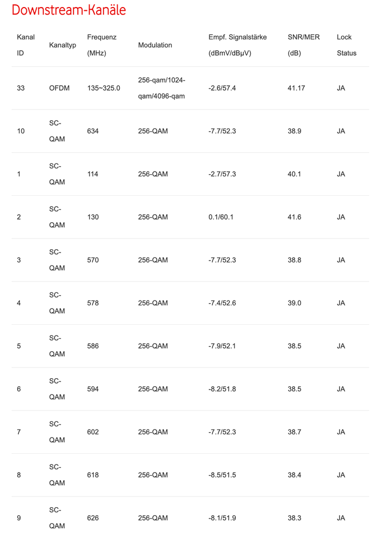Click the Downstream-Kanäle heading
Screen dimensions: 376x539
pyautogui.click(x=69, y=10)
